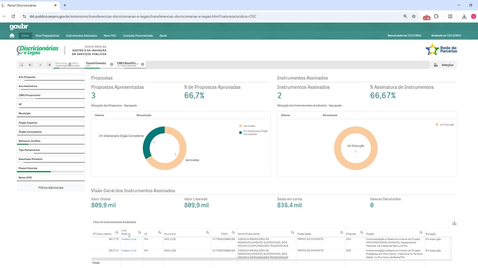This screenshot has height=268, width=478.
Task: Step back in selections toolbar
Action: tap(31, 65)
